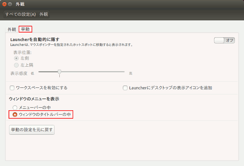Toggle the Launcher auto-hide switch on
Screen dimensions: 244x166
click(224, 40)
